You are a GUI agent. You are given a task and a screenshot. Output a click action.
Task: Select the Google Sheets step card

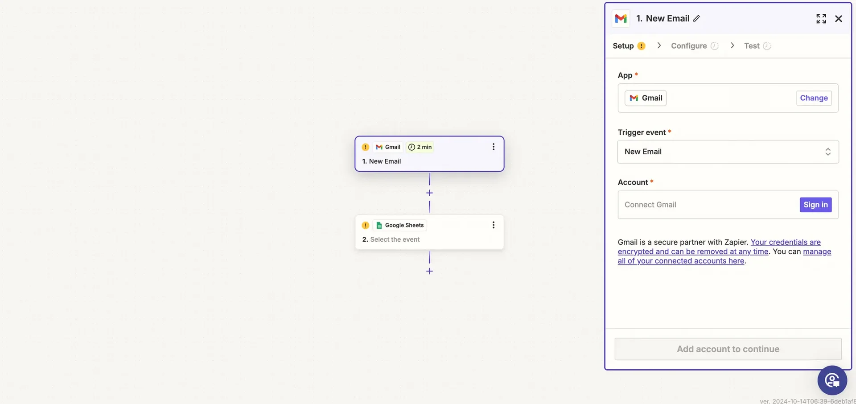coord(429,239)
